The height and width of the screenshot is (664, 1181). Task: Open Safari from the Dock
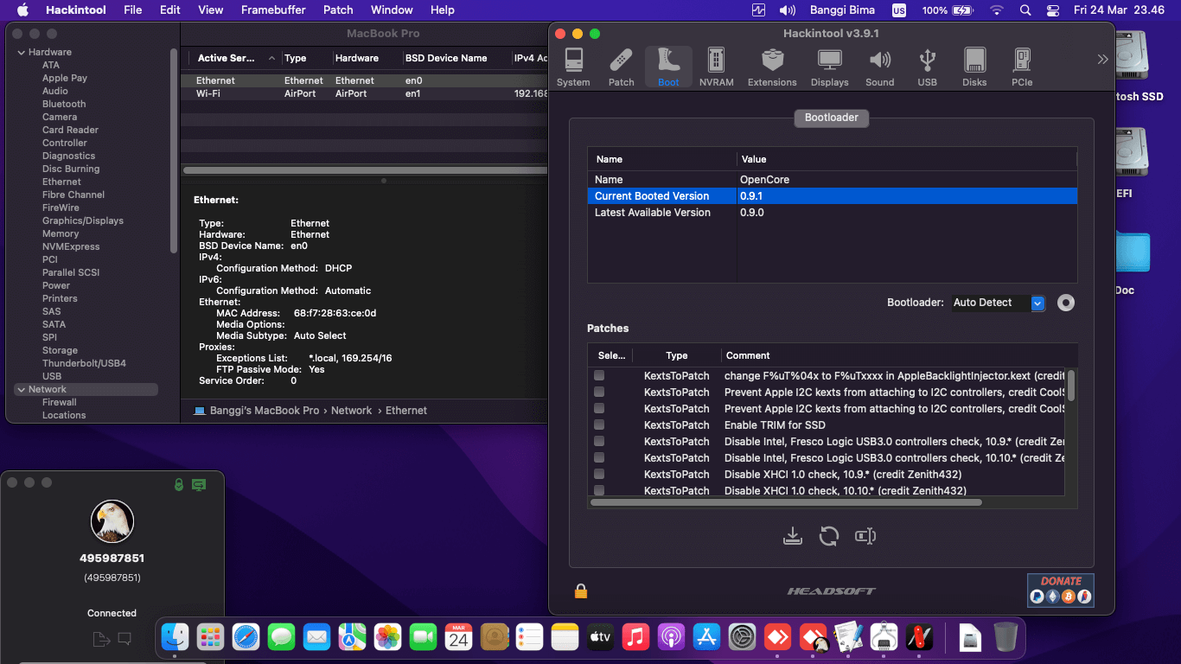pyautogui.click(x=246, y=638)
